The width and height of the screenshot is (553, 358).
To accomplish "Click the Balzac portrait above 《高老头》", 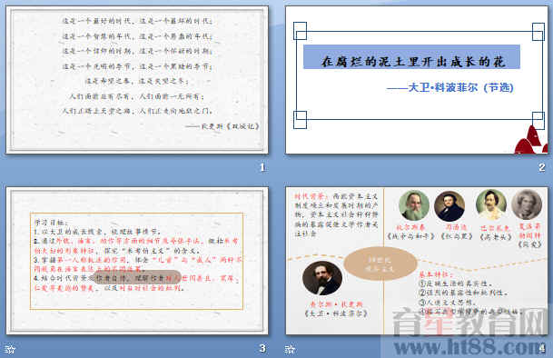I will (x=491, y=204).
